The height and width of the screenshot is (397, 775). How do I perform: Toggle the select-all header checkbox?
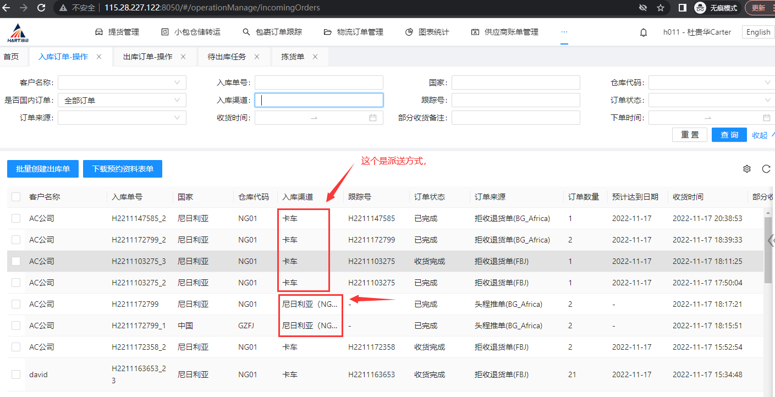click(x=16, y=197)
